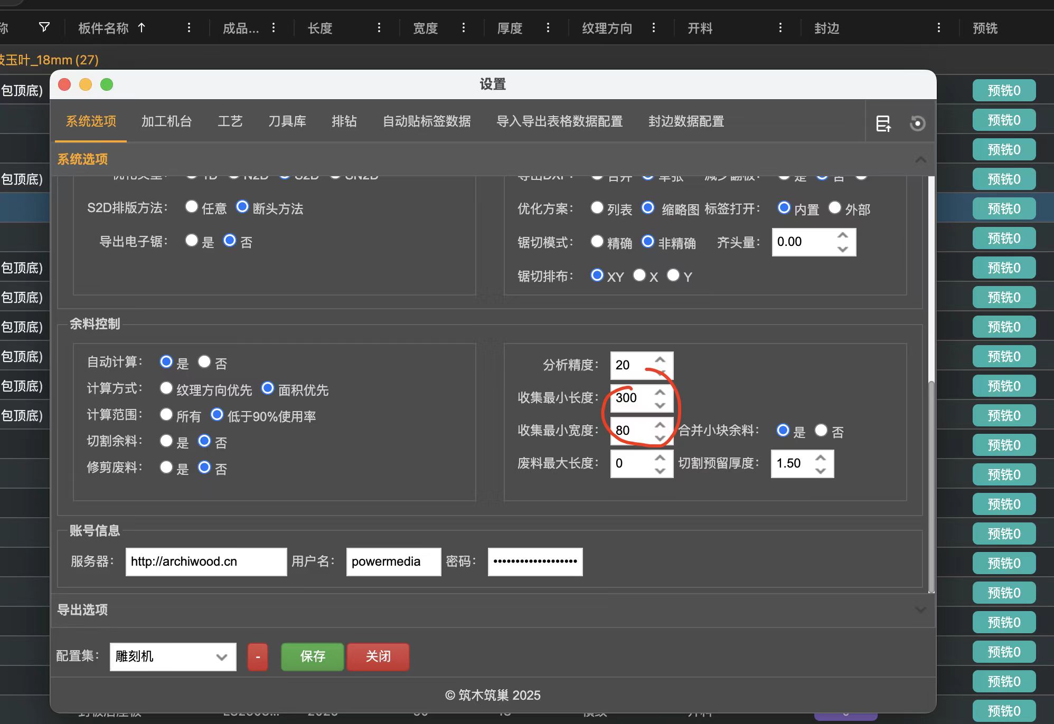Click the 服务器 URL input field

[x=205, y=561]
